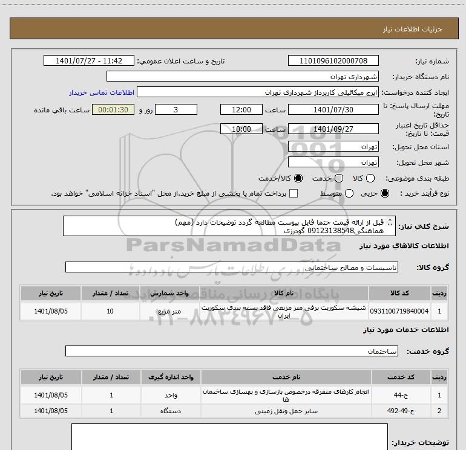Image resolution: width=466 pixels, height=450 pixels.
Task: Click the description box scroll arrows
Action: coord(390,222)
